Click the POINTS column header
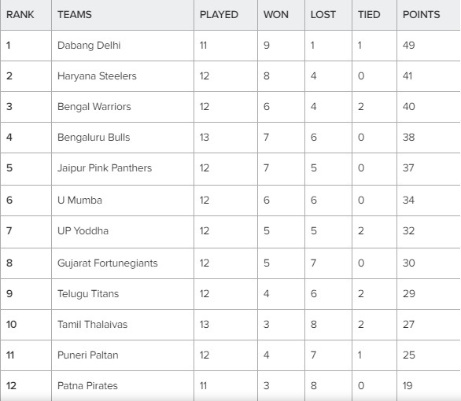The height and width of the screenshot is (401, 461). [x=421, y=14]
